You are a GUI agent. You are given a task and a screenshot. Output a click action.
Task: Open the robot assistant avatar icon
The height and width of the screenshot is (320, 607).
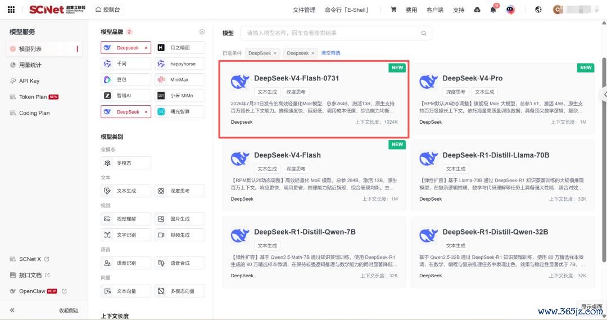click(x=510, y=10)
